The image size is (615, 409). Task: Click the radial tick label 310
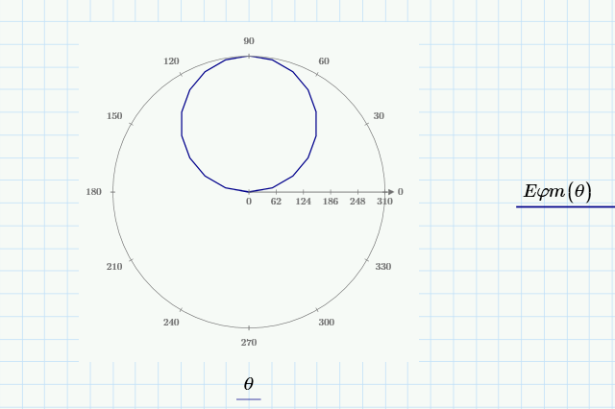pyautogui.click(x=384, y=202)
